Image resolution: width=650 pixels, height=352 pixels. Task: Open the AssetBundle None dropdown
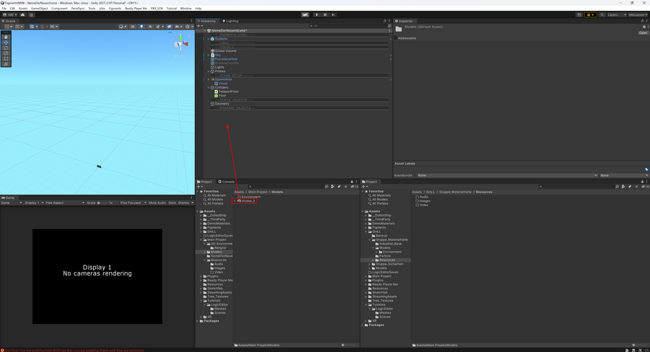[507, 175]
